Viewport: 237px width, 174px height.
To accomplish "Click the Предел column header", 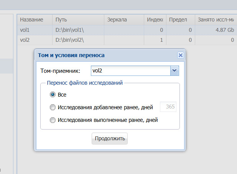I will point(181,20).
